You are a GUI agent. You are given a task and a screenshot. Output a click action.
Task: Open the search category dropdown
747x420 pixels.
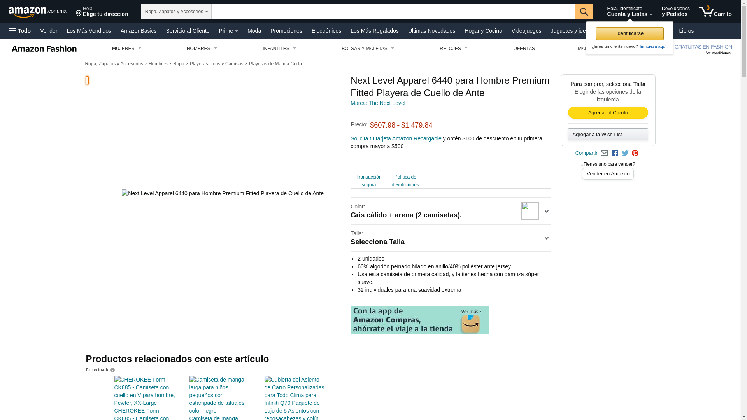[176, 12]
